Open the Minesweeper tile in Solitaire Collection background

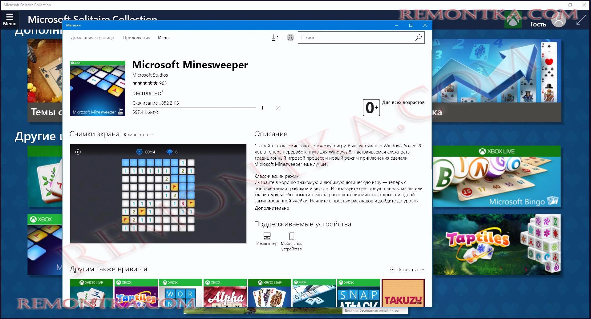click(45, 245)
